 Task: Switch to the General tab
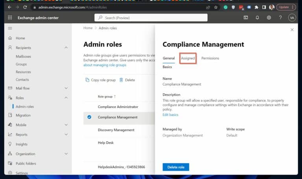click(x=169, y=58)
